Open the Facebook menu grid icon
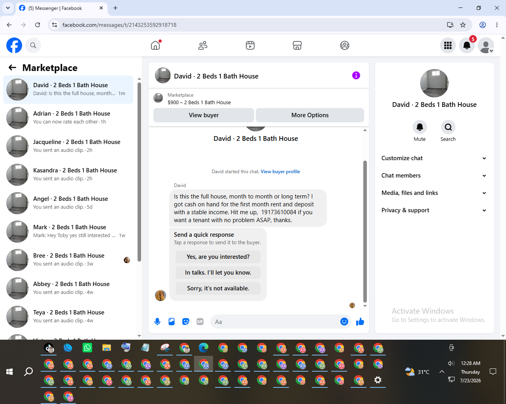The width and height of the screenshot is (506, 404). 448,45
